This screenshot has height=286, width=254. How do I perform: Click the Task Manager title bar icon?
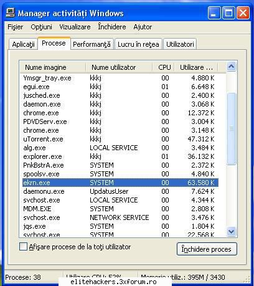(x=11, y=13)
